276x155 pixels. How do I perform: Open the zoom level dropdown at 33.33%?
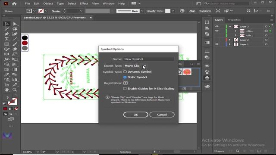tap(38, 152)
